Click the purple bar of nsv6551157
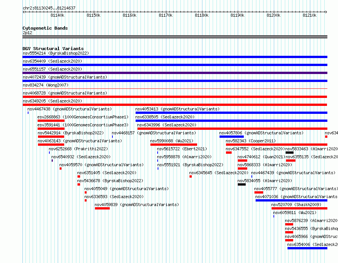Viewport: 338px width, 263px height. pos(175,73)
